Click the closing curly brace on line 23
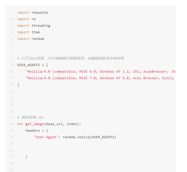The width and height of the screenshot is (187, 172). pyautogui.click(x=26, y=157)
